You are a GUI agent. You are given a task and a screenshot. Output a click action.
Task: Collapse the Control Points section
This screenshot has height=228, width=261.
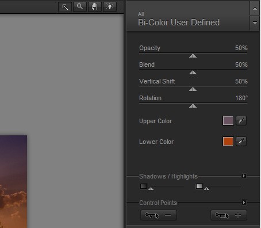[244, 203]
